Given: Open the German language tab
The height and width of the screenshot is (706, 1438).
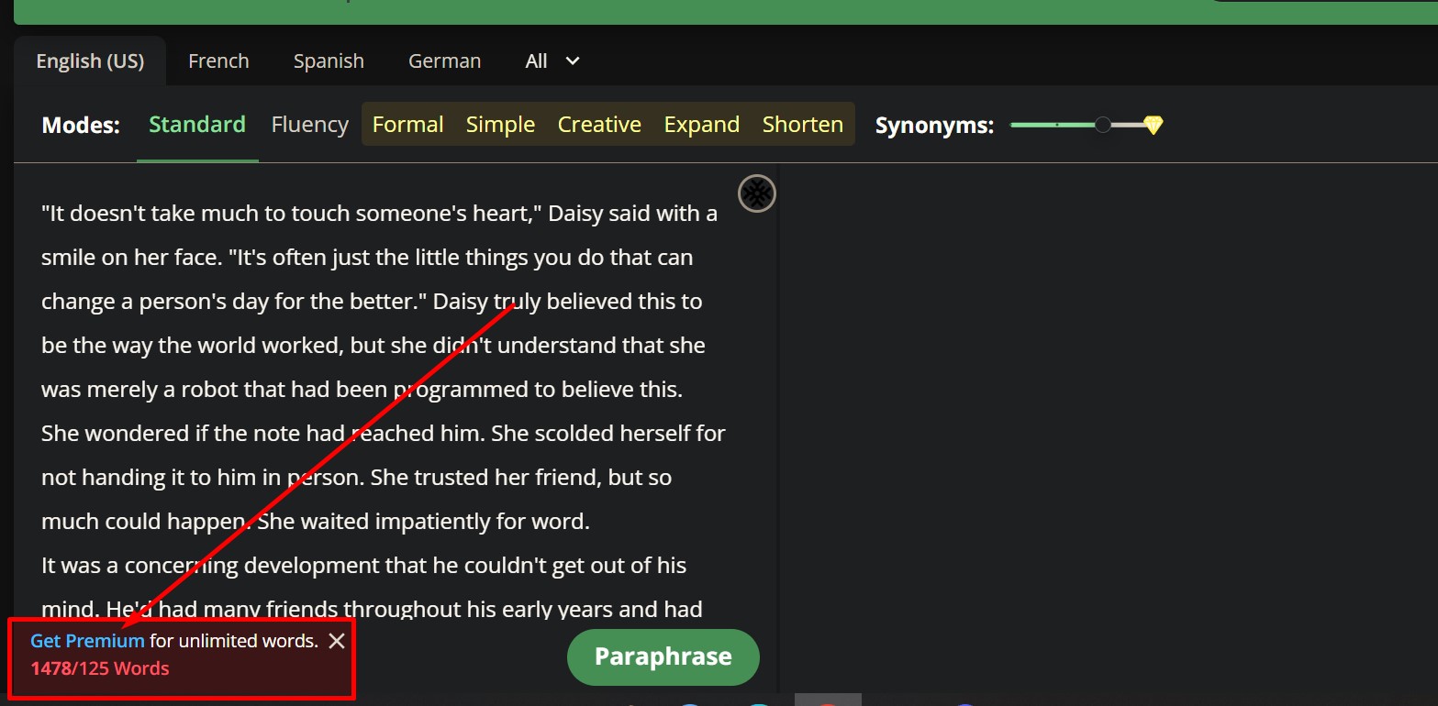Looking at the screenshot, I should point(444,61).
